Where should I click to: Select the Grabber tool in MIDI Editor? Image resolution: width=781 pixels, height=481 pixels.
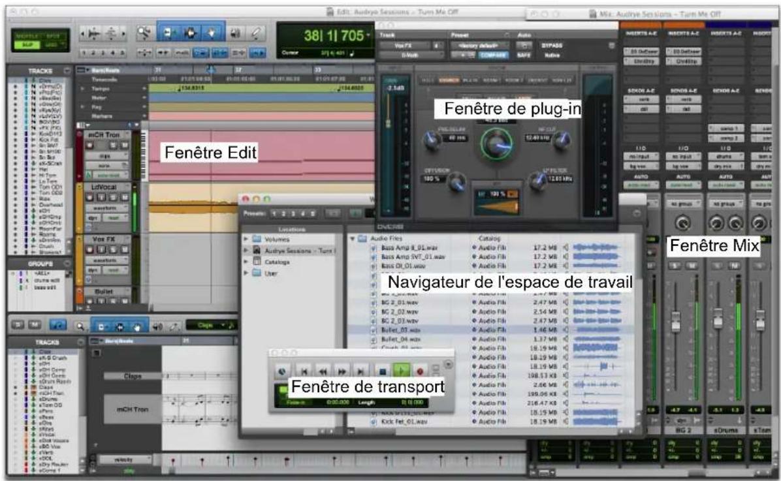(137, 326)
